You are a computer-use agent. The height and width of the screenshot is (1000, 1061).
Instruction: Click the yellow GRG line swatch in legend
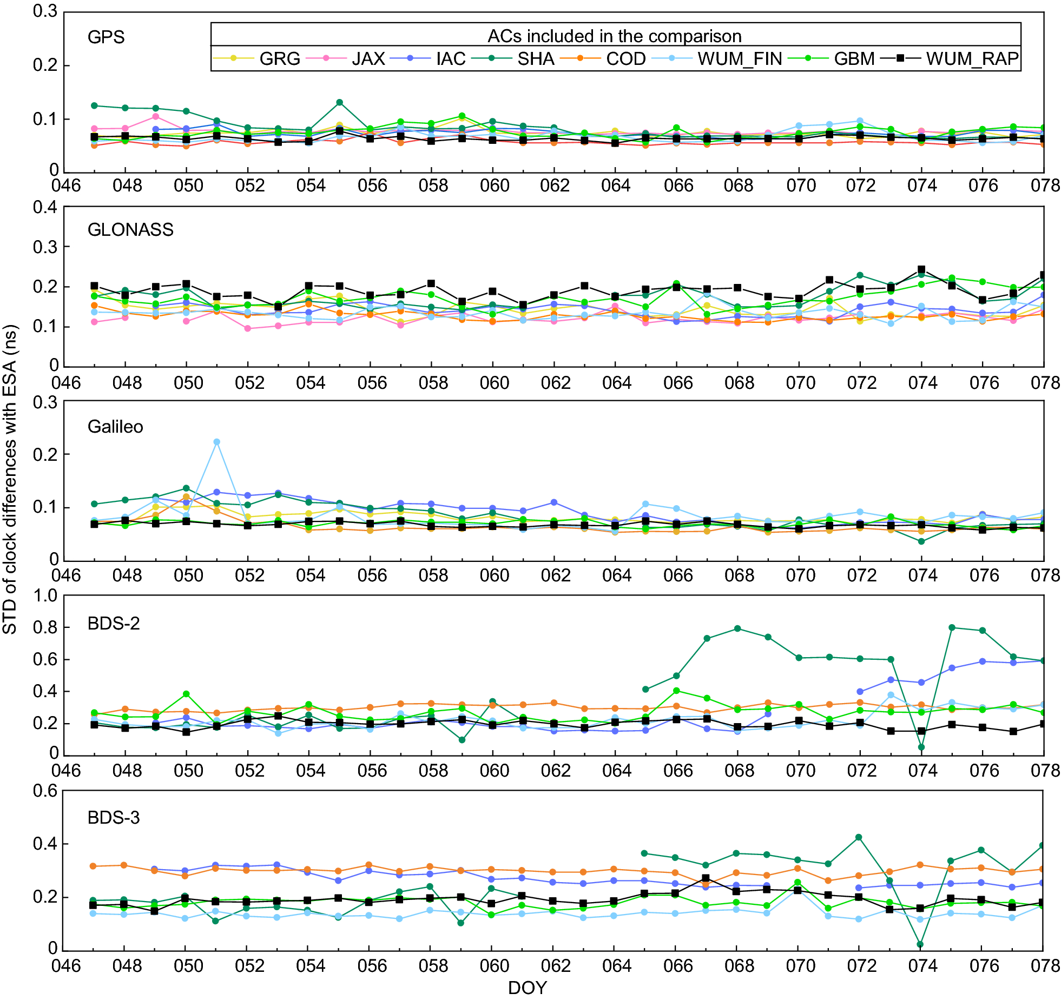pyautogui.click(x=234, y=58)
